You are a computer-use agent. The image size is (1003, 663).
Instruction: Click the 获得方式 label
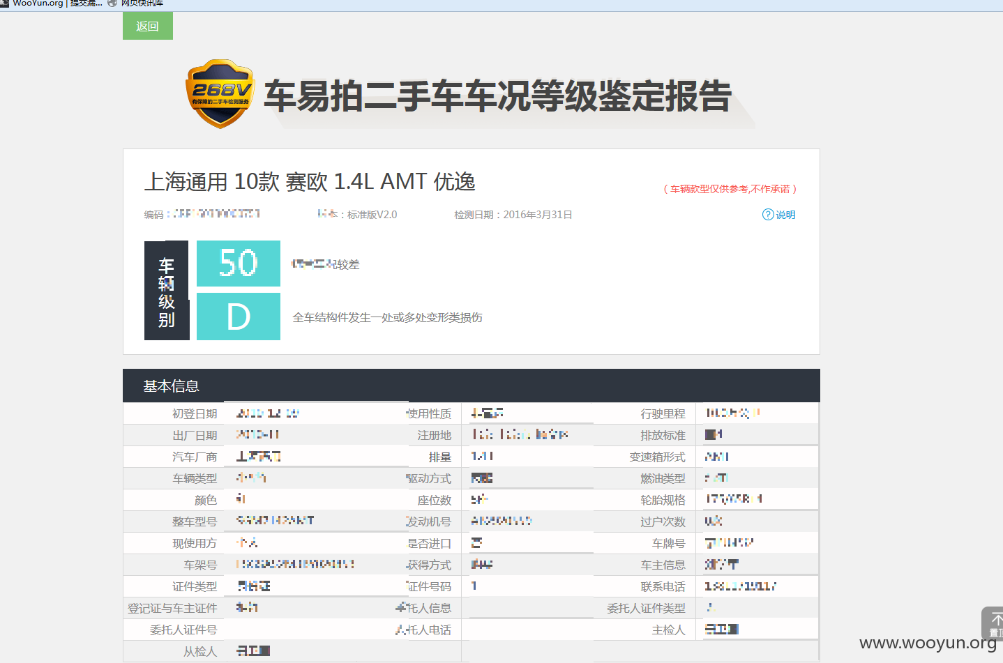click(429, 565)
